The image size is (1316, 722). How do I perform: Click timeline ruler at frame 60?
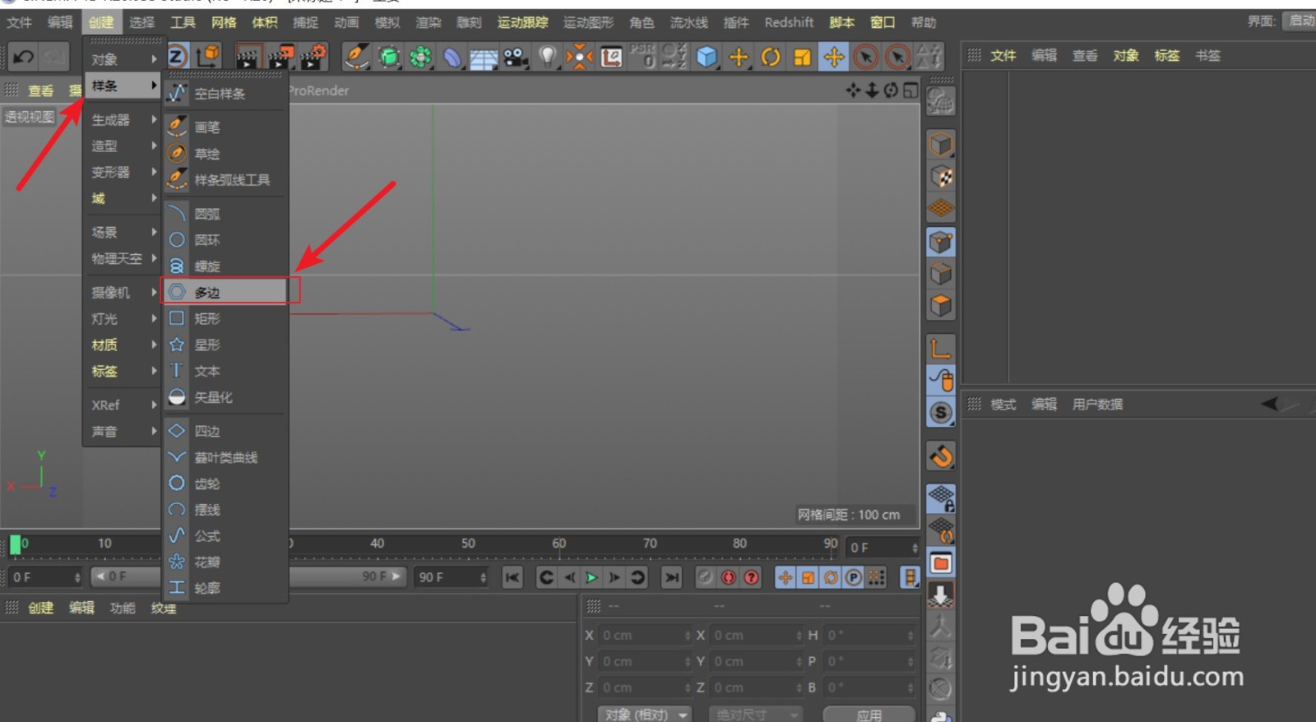(x=559, y=544)
